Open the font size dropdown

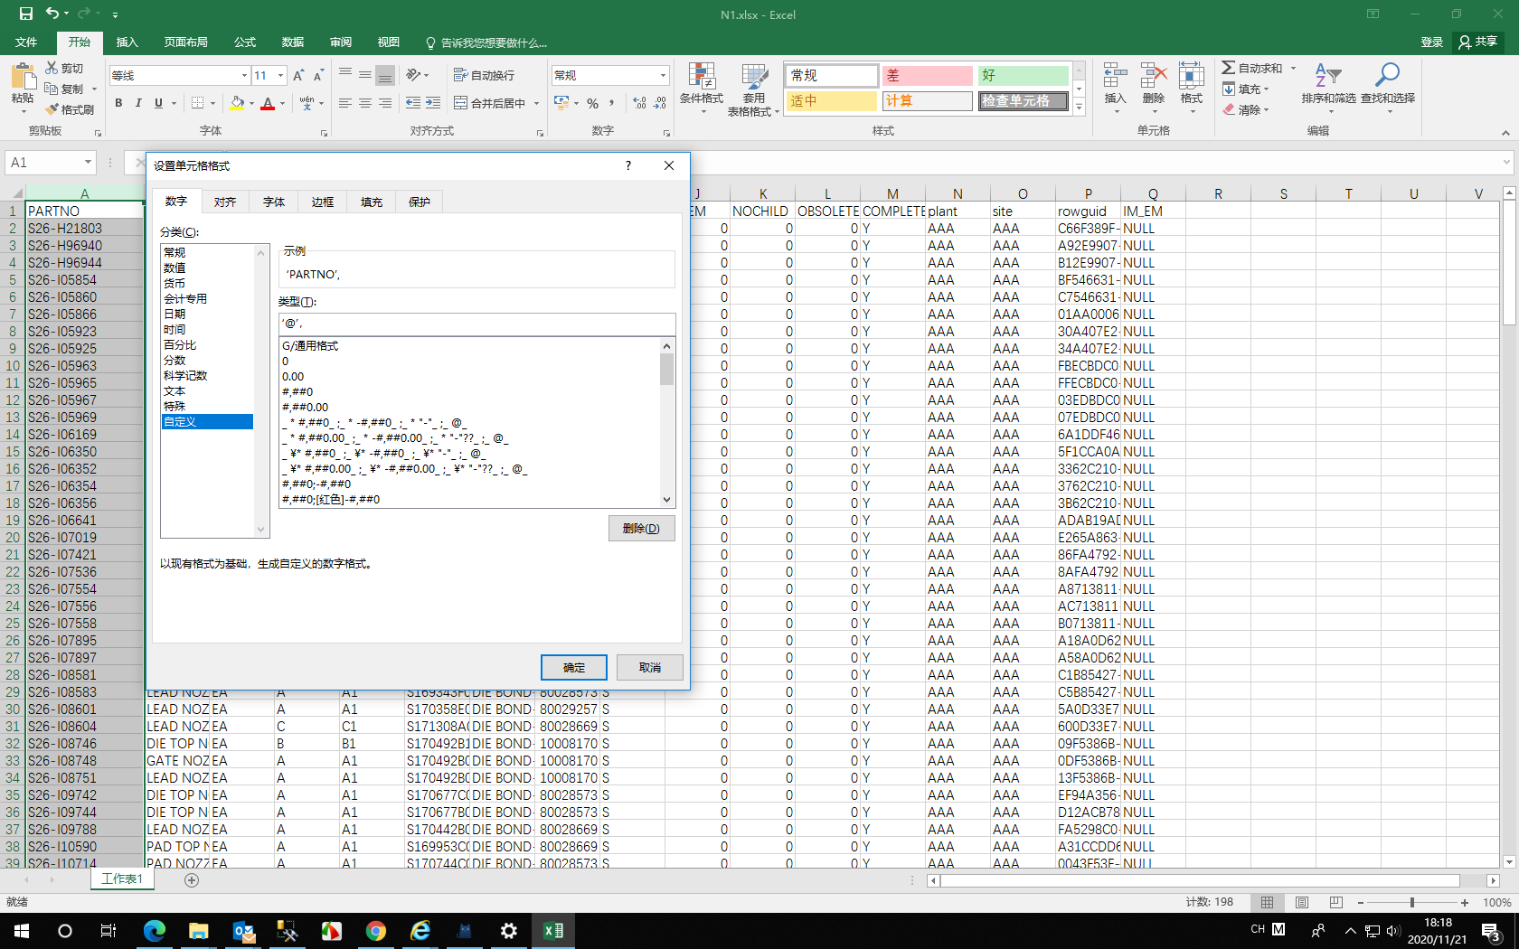click(281, 75)
